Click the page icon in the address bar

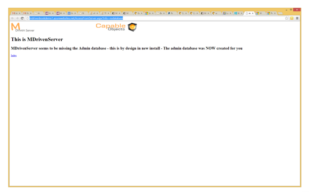coord(27,18)
